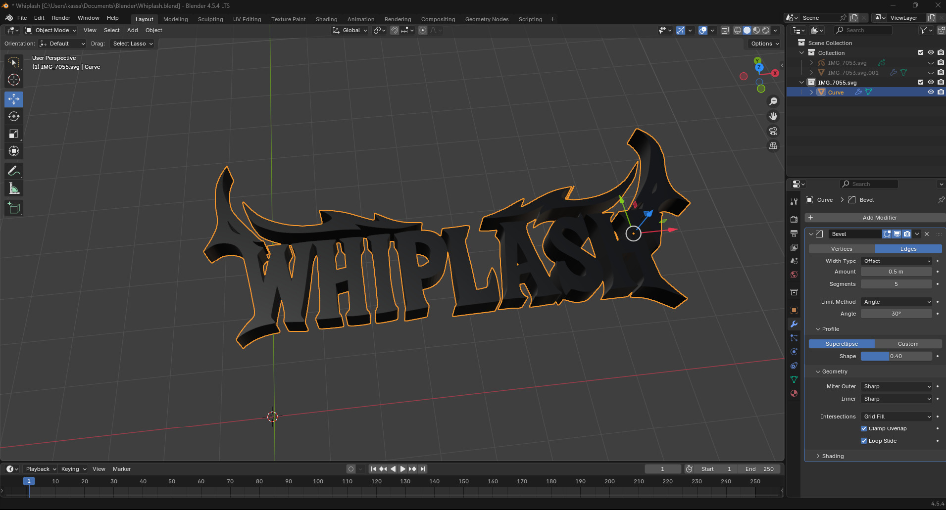Hide the Curve object in the outliner
946x510 pixels.
[931, 92]
